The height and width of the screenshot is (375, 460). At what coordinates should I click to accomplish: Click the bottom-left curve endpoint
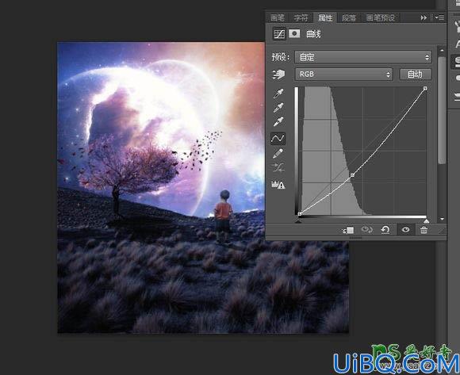pos(300,214)
